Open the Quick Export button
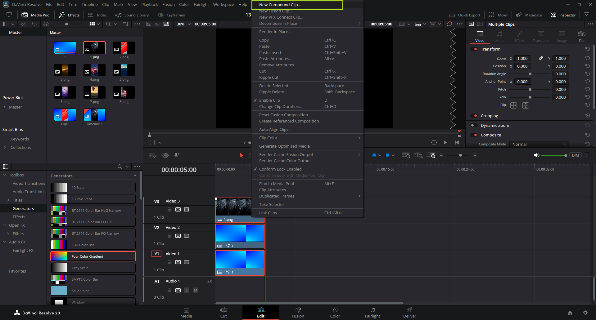Screen dimensions: 596x320 click(x=465, y=15)
